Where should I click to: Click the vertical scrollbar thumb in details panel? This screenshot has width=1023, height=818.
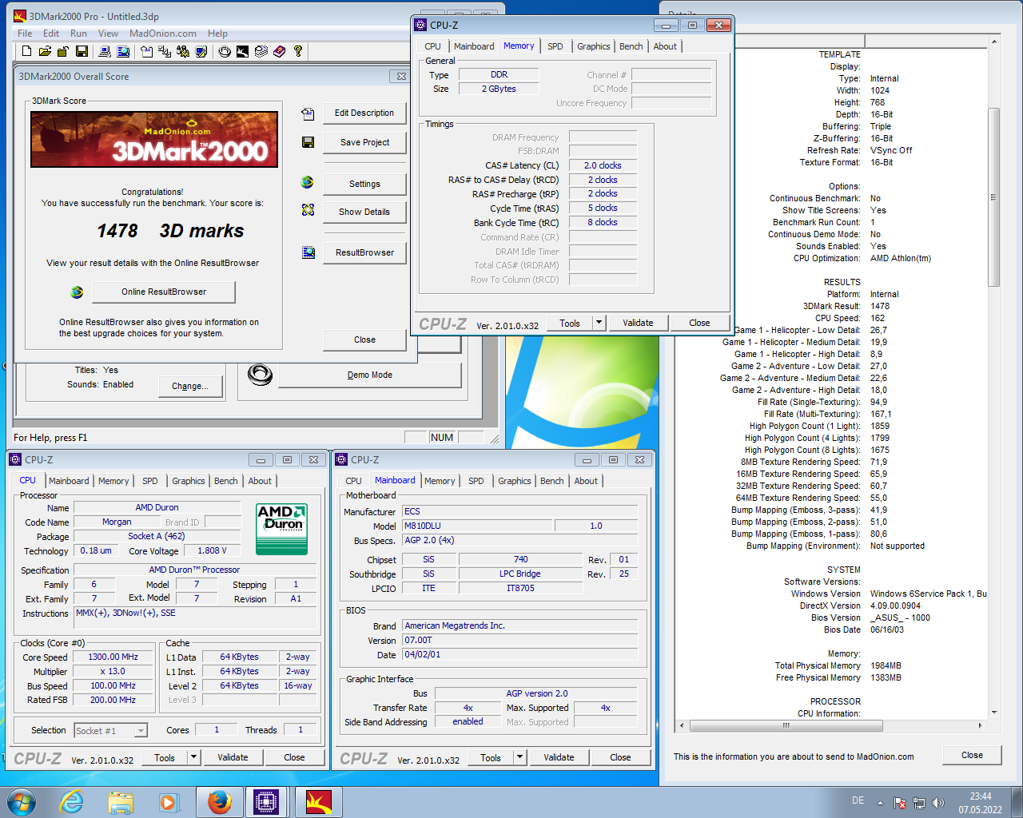point(994,197)
